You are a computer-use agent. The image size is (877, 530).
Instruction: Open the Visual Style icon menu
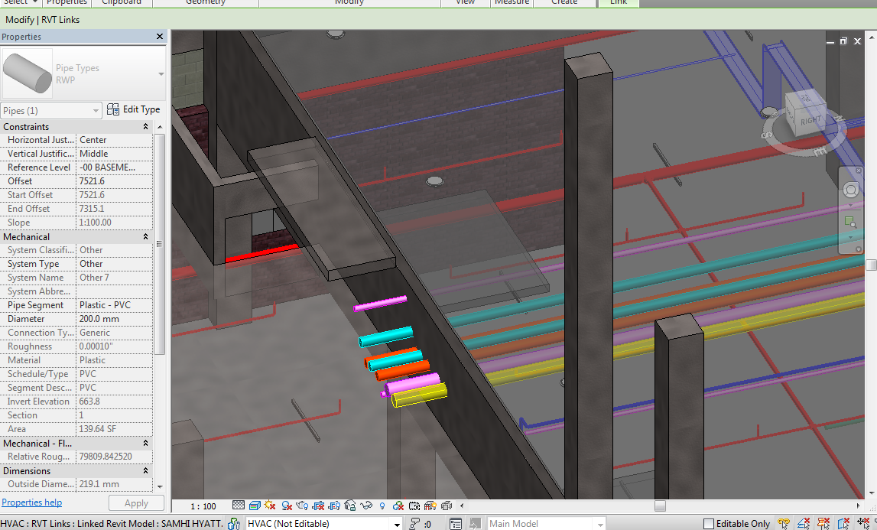pyautogui.click(x=254, y=506)
